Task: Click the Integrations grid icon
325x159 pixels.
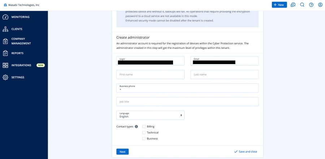Action: click(5, 65)
